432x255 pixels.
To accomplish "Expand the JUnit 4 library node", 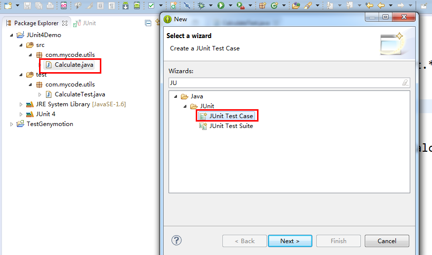I will 21,114.
